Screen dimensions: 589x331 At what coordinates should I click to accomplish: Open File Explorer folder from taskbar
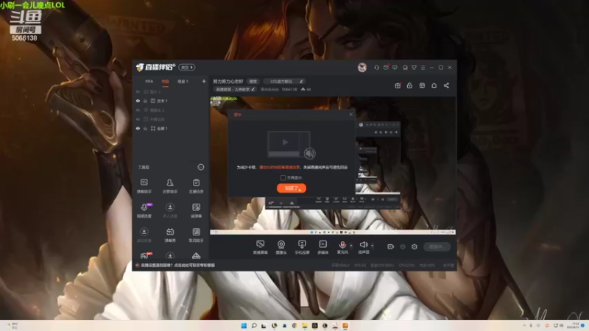point(305,325)
